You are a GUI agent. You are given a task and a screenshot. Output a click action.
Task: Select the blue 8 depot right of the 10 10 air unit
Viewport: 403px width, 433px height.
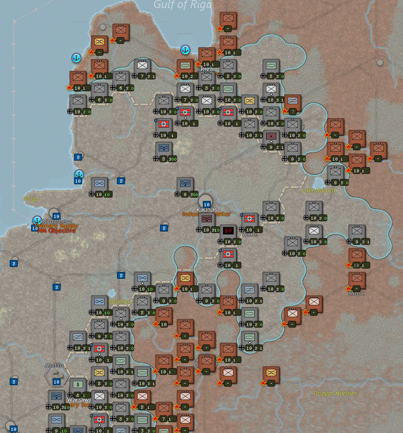[x=121, y=181]
